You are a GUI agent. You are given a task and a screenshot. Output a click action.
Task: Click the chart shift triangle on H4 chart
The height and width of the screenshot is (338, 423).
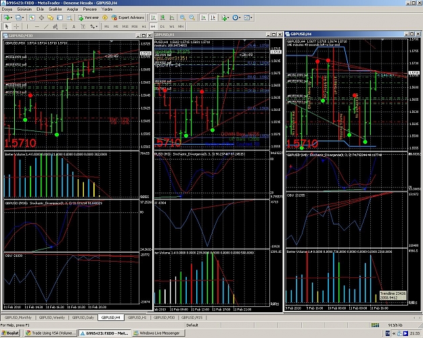[382, 40]
